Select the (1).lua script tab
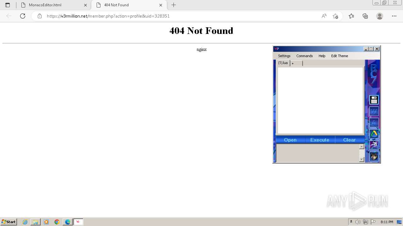The height and width of the screenshot is (226, 403). (x=283, y=63)
